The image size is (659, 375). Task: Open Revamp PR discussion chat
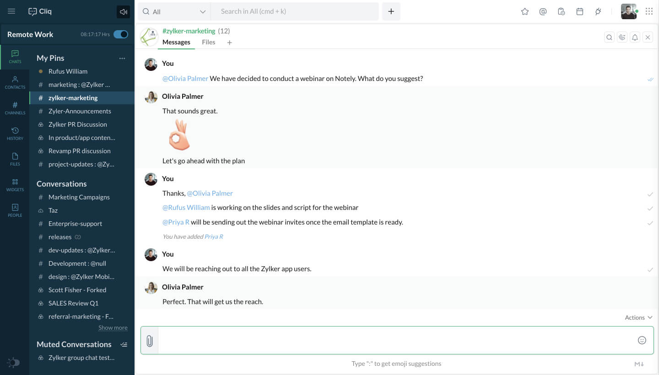[82, 151]
